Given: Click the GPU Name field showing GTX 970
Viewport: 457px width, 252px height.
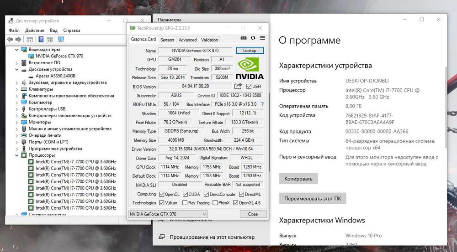Looking at the screenshot, I should (195, 50).
